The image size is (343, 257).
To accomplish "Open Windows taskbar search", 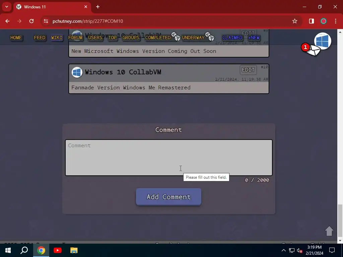I will [x=24, y=250].
